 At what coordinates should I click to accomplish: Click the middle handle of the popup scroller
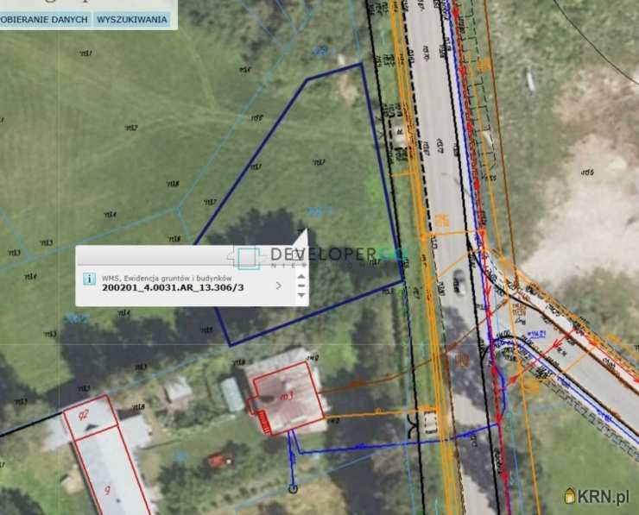pos(301,286)
